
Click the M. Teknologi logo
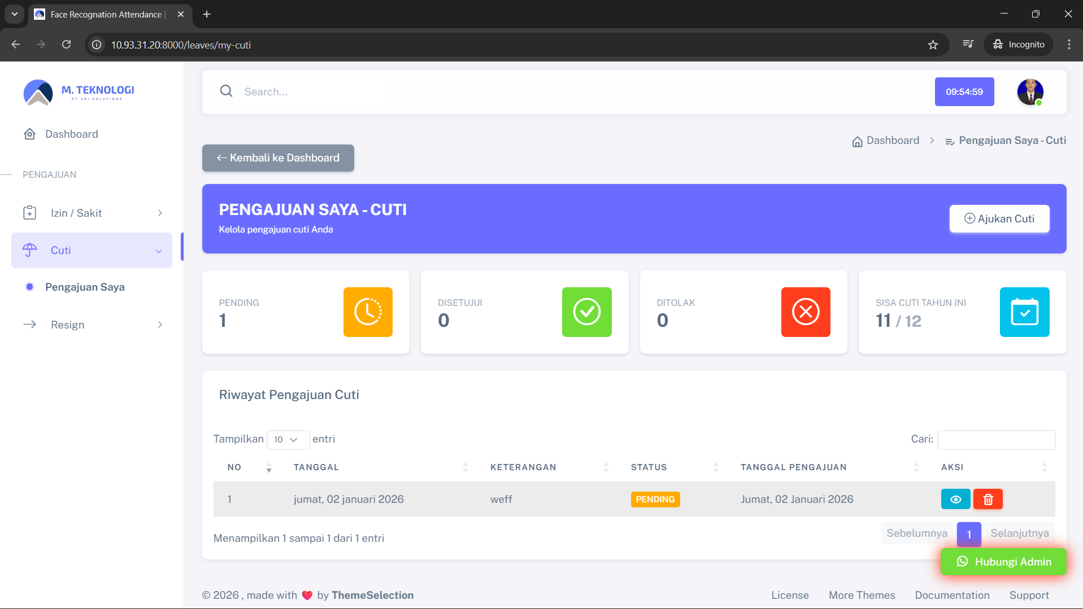coord(79,93)
